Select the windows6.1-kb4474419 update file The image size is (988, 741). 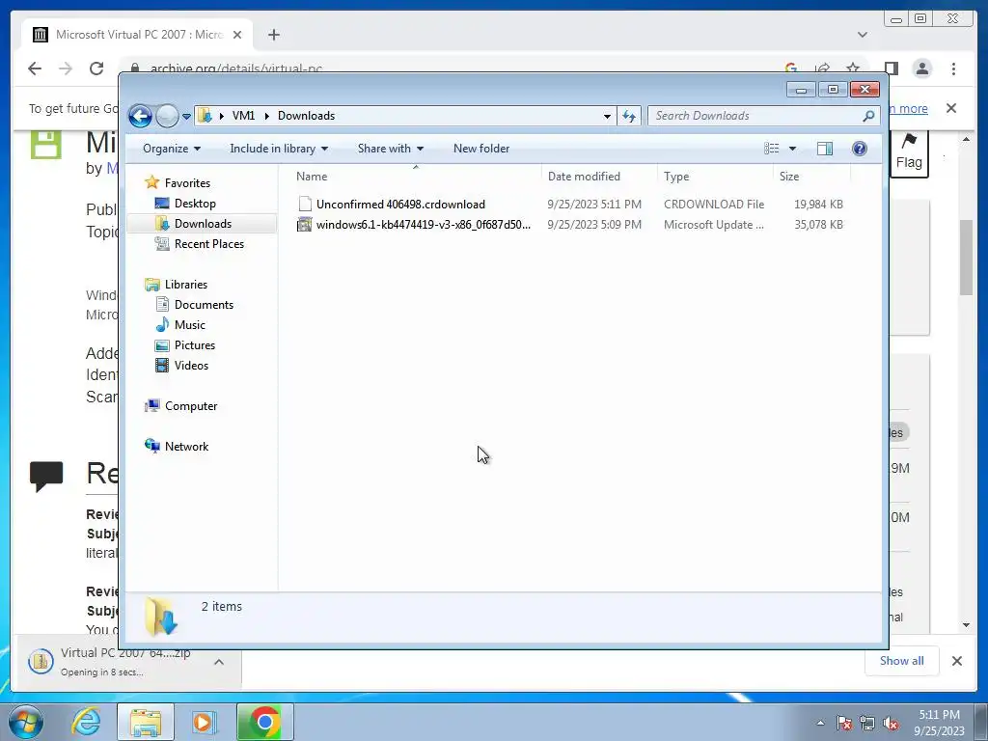coord(570,224)
